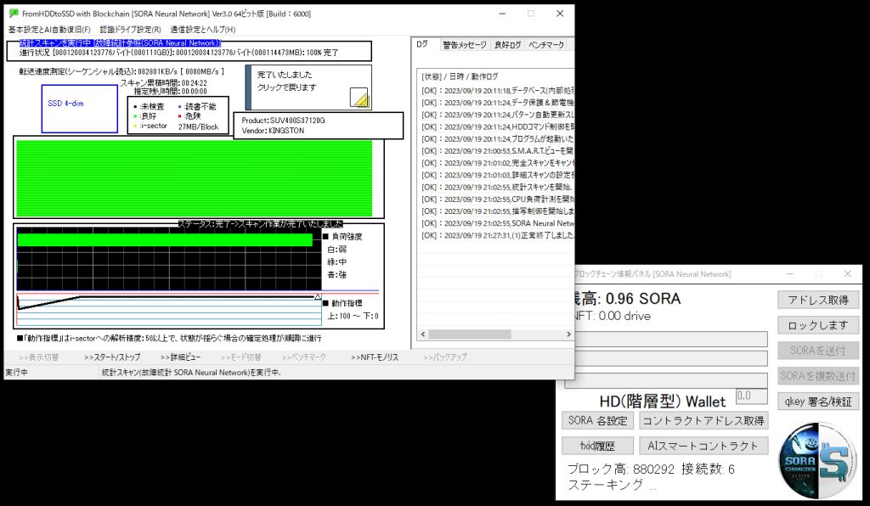Open the 基本設定とAI自動復旧(F) menu
The image size is (870, 506).
[49, 30]
